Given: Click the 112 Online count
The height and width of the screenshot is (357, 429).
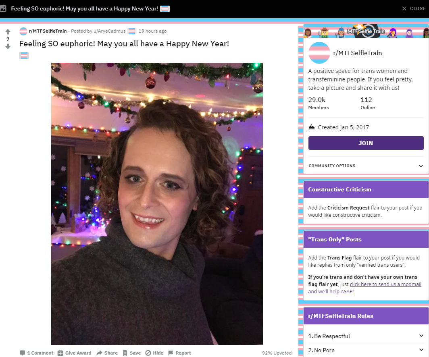Looking at the screenshot, I should click(367, 103).
